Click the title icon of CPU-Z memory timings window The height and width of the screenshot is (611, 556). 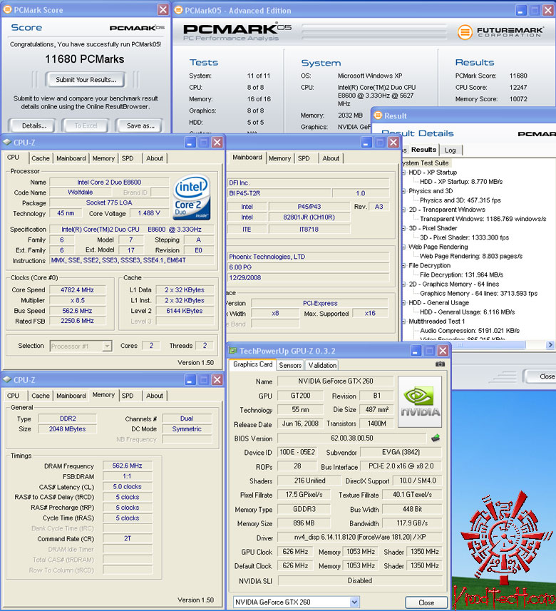(7, 379)
